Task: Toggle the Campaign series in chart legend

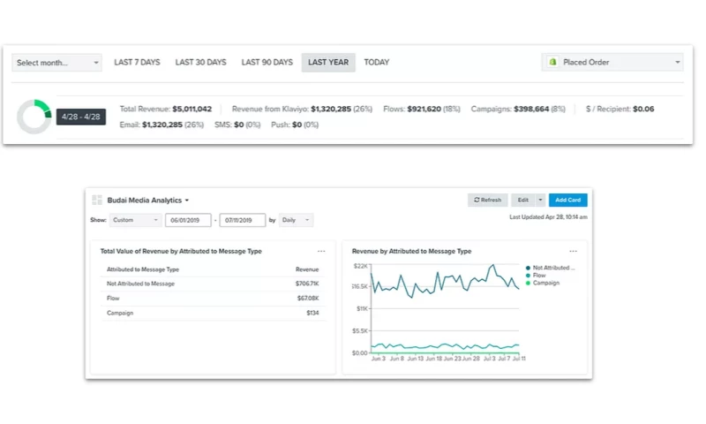Action: [528, 283]
